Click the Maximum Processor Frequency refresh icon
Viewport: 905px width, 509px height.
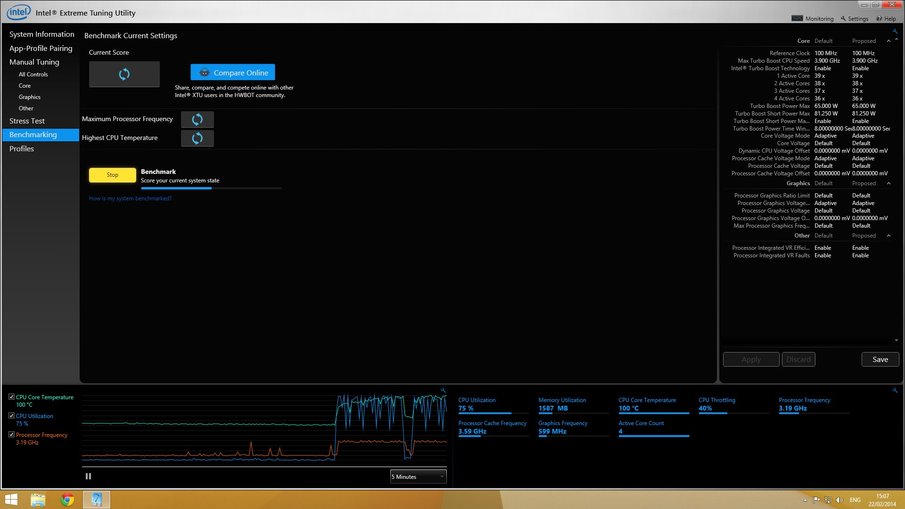coord(197,119)
